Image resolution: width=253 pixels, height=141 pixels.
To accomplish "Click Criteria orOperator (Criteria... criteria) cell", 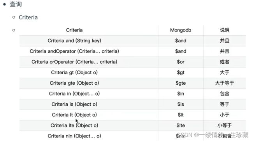I will point(74,62).
